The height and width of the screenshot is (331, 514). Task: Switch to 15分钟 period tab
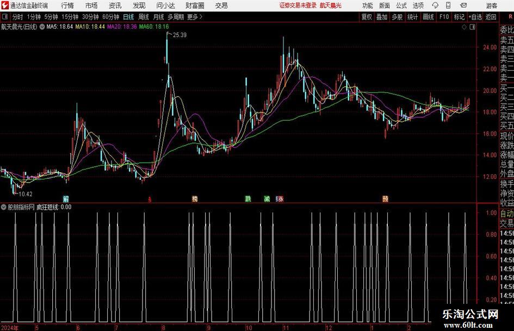pos(70,17)
